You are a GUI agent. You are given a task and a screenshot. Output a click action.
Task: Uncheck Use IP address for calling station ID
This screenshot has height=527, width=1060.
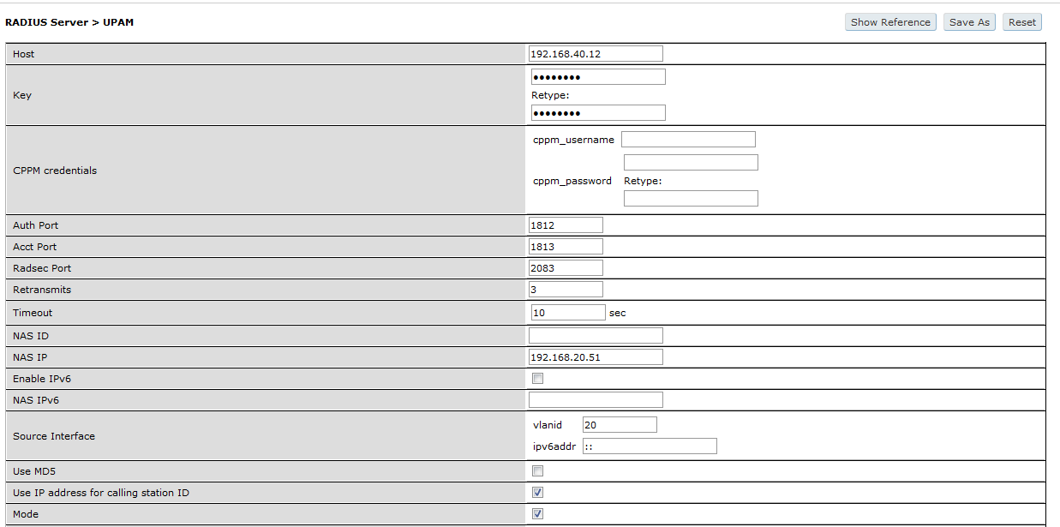pyautogui.click(x=537, y=493)
